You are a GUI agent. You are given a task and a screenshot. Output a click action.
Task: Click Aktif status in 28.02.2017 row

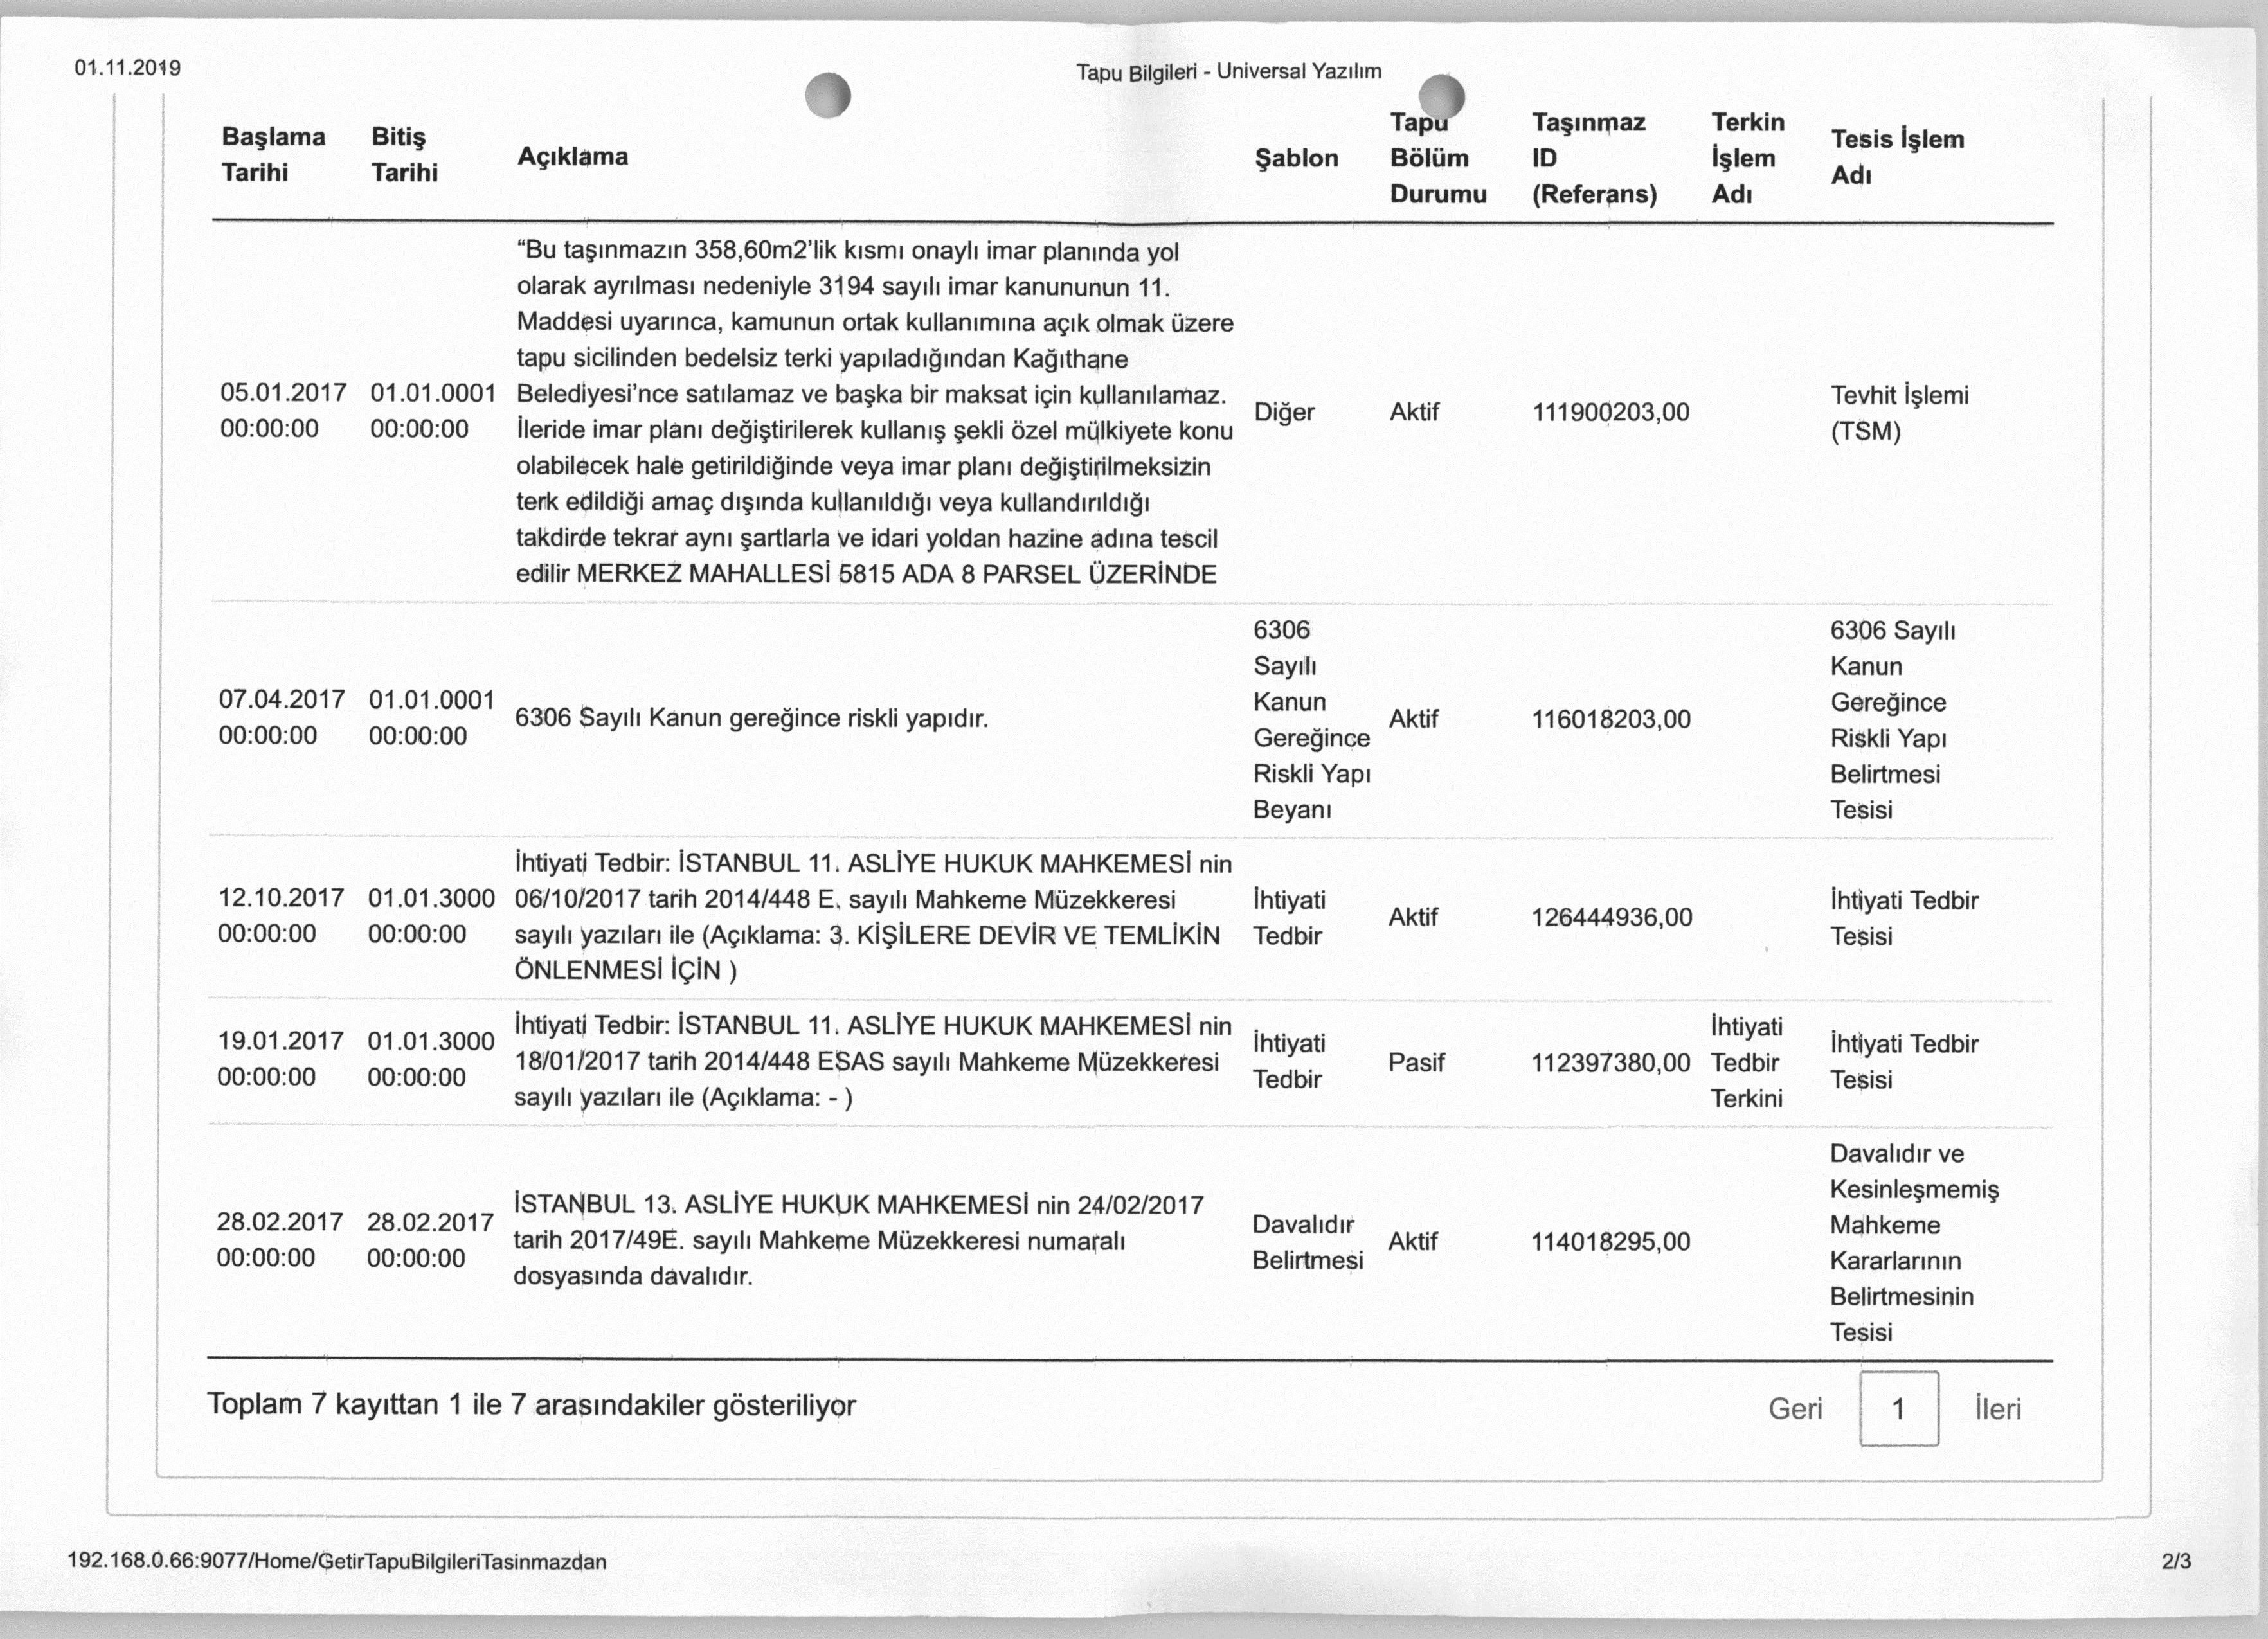[1413, 1241]
